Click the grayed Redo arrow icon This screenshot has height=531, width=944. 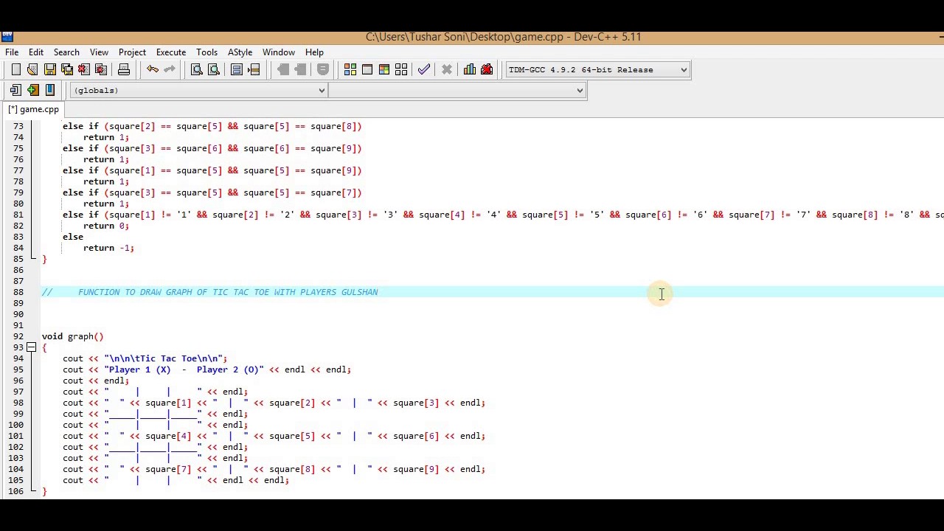click(x=170, y=69)
